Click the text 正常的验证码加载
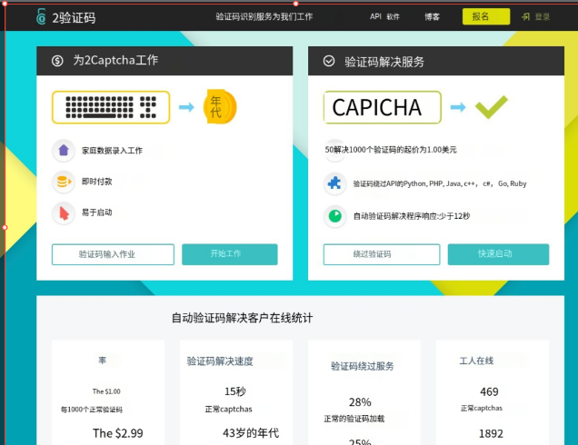The width and height of the screenshot is (578, 445). point(354,419)
